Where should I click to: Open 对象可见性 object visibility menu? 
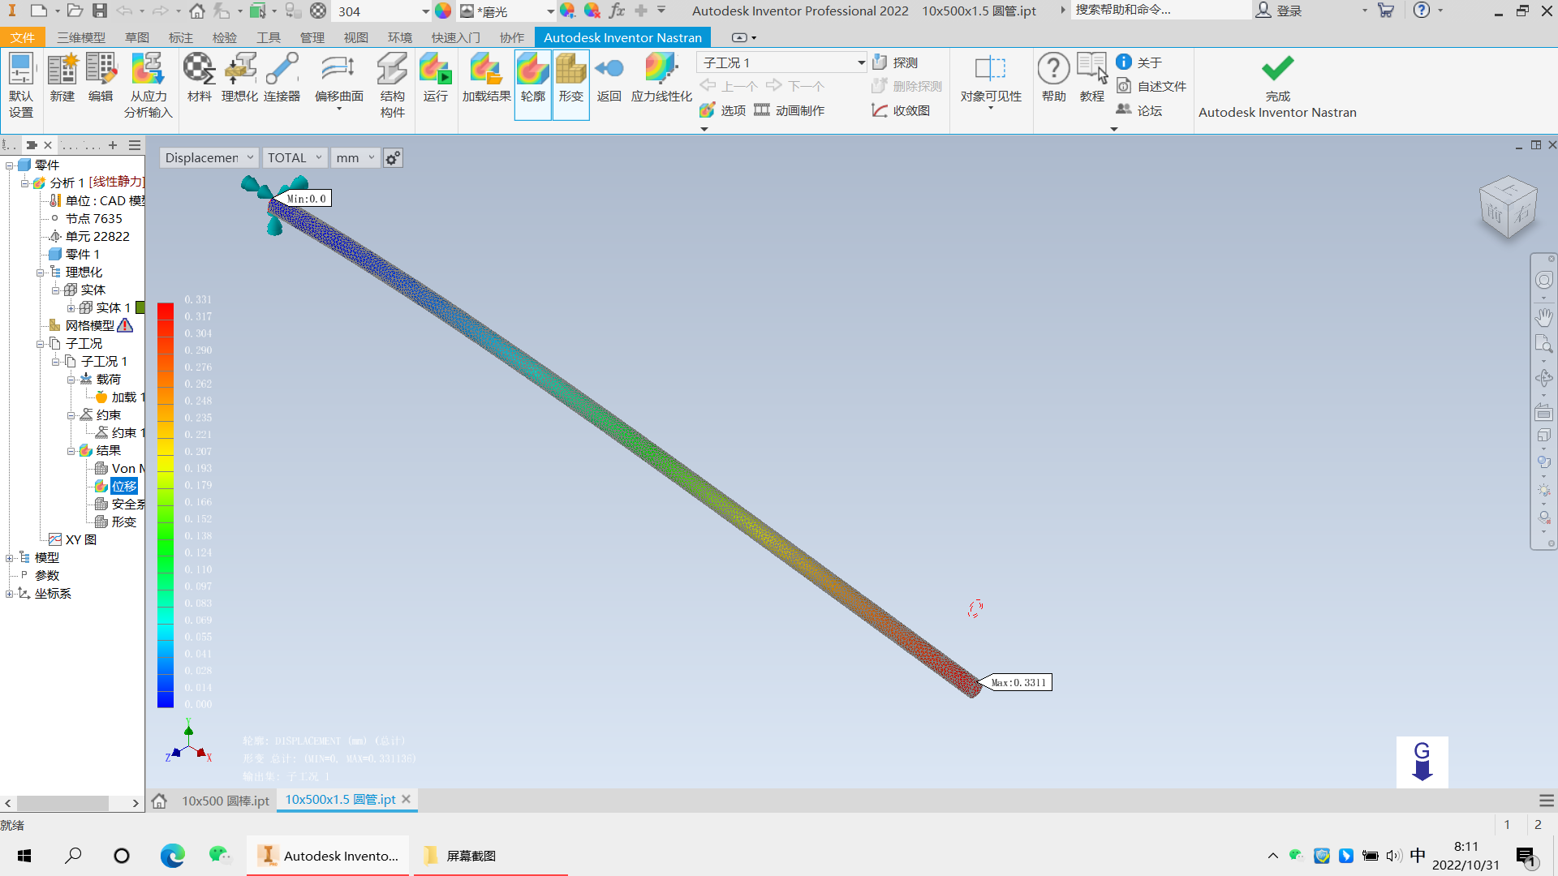[991, 81]
